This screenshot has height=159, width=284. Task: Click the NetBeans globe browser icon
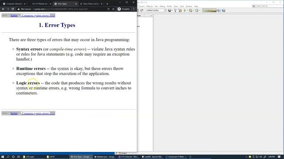coord(170,11)
